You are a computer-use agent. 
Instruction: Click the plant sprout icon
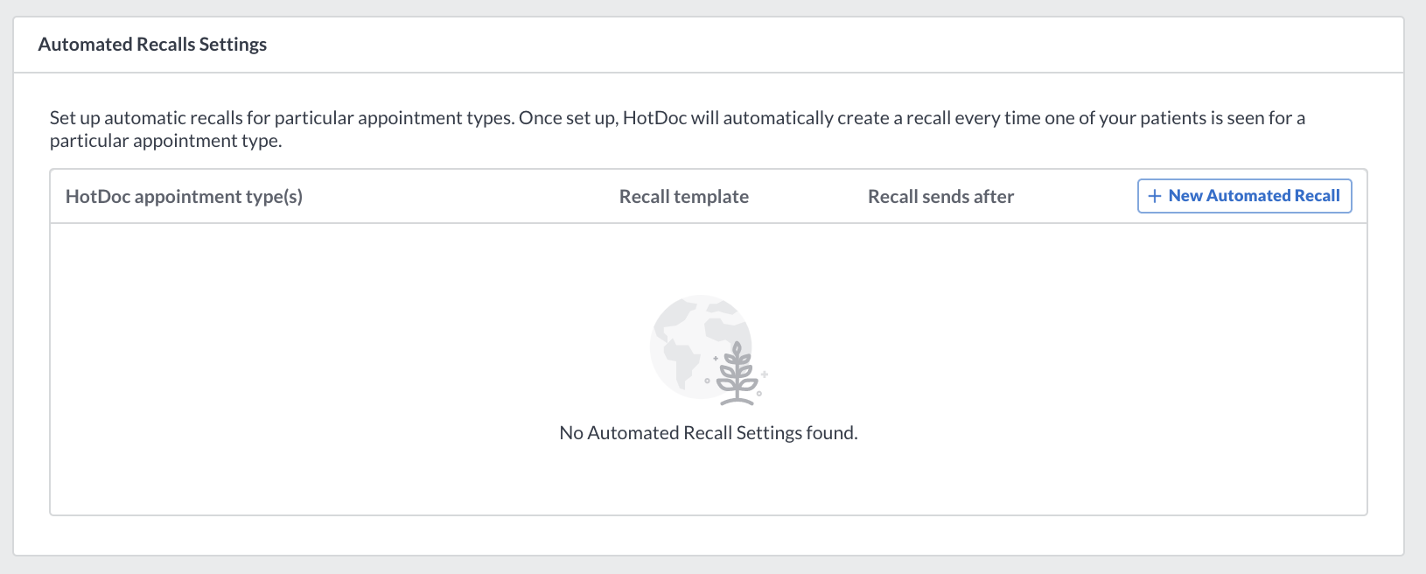click(x=737, y=374)
